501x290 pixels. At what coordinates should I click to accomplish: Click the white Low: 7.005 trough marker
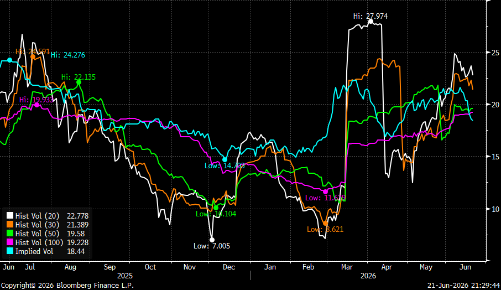click(x=212, y=240)
